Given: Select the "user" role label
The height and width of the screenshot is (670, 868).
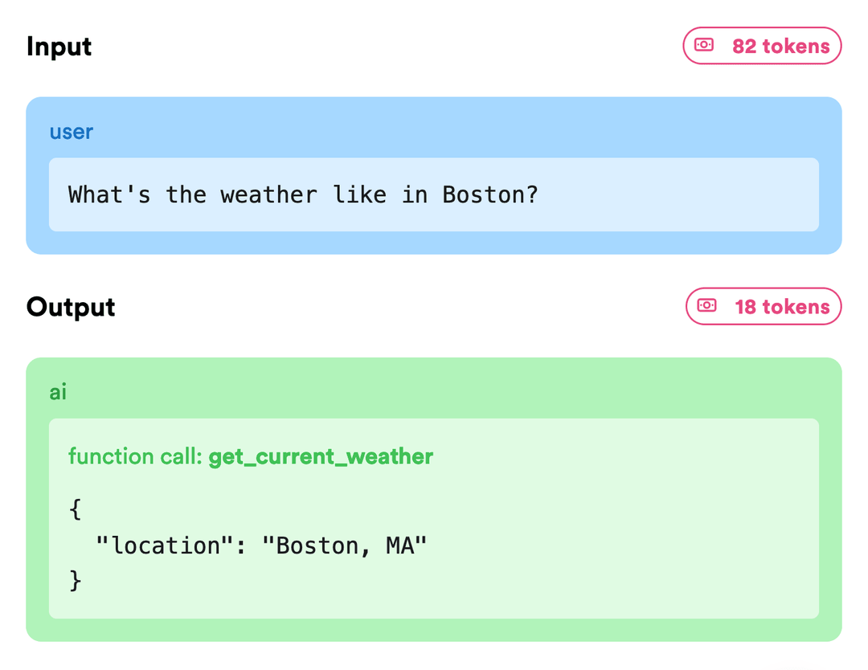Looking at the screenshot, I should point(72,132).
